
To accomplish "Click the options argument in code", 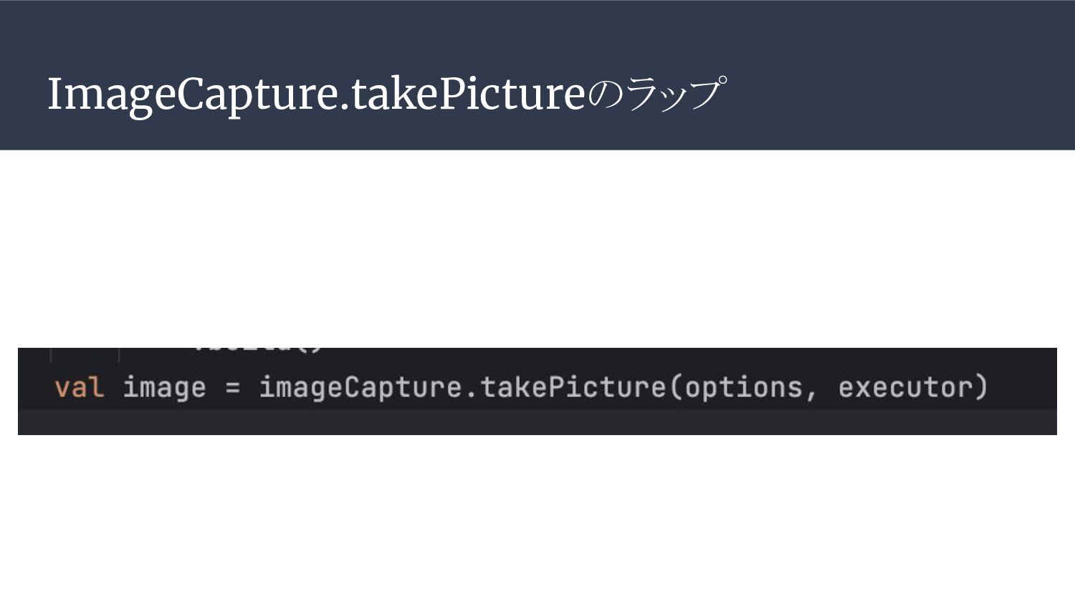I will (x=743, y=388).
